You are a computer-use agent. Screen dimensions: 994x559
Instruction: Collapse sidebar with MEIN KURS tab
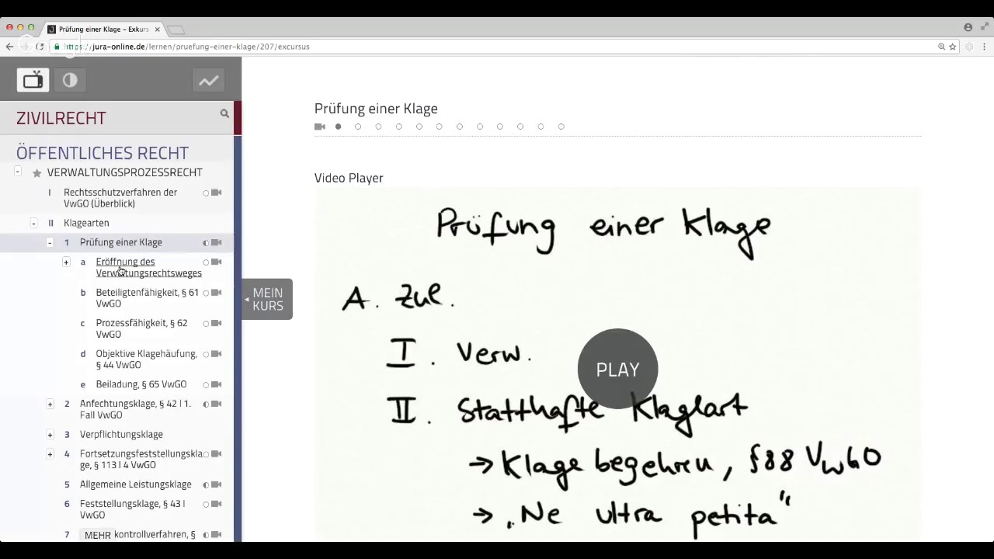coord(267,299)
